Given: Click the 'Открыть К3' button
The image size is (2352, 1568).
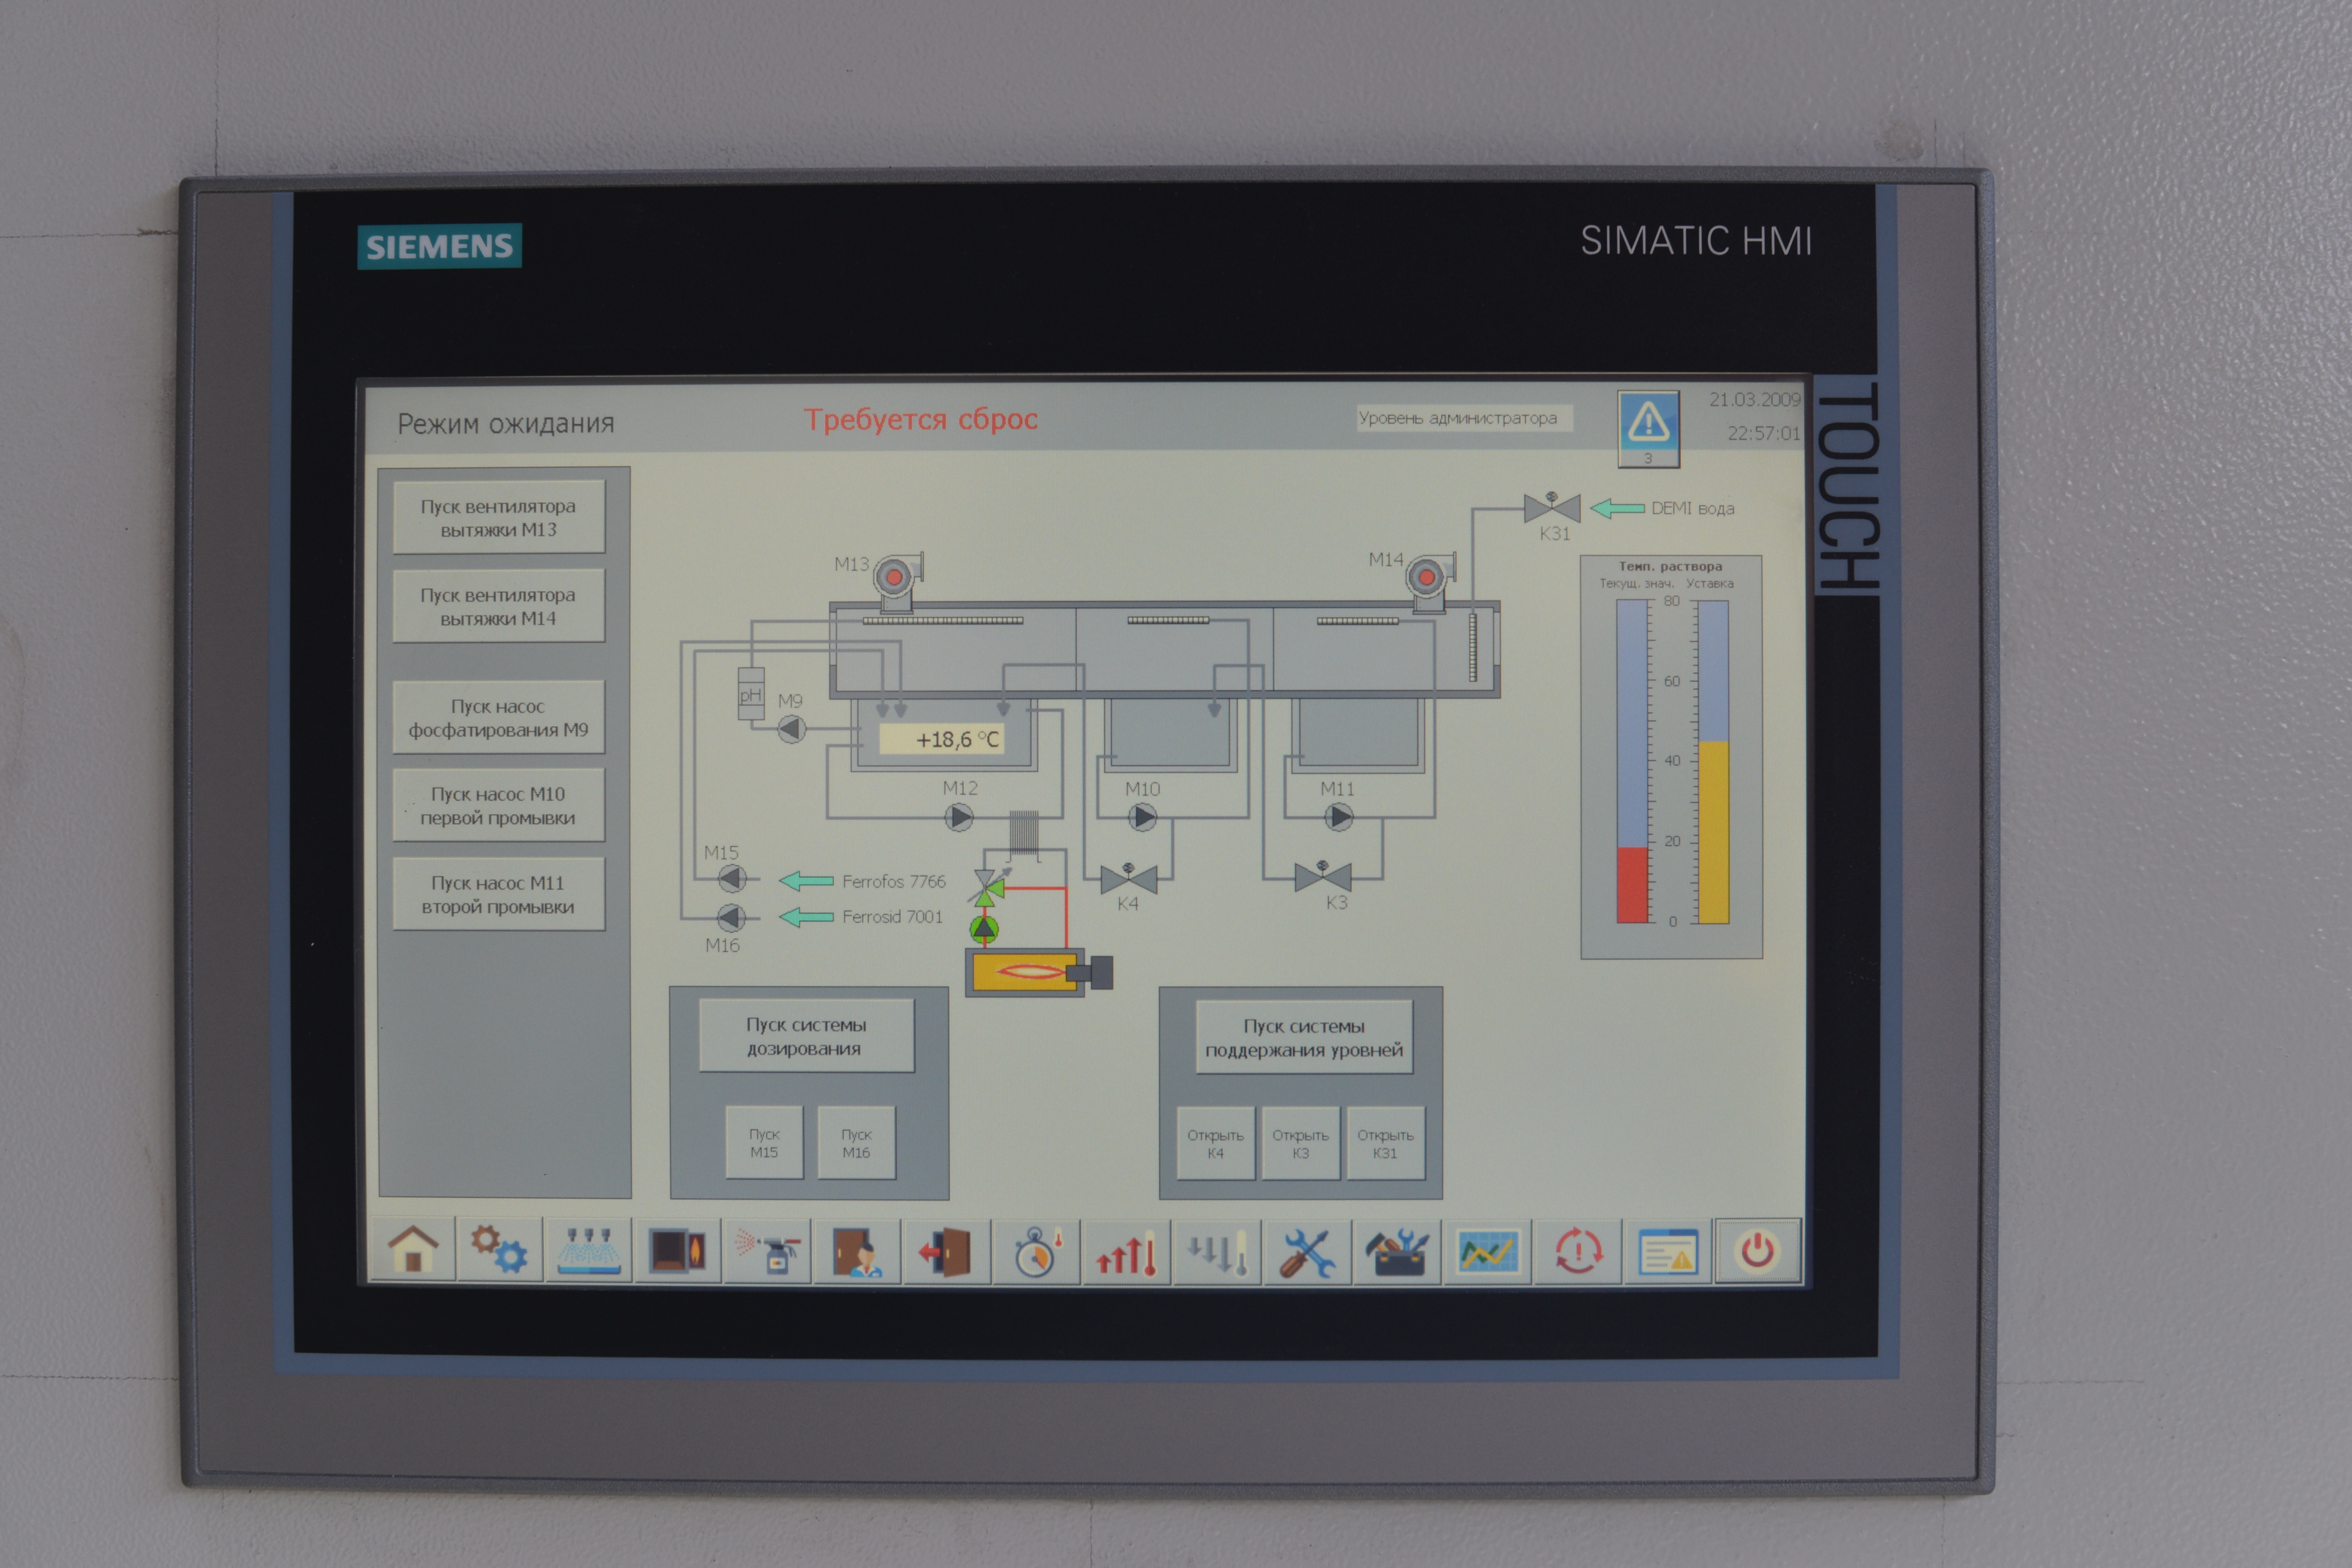Looking at the screenshot, I should [x=1300, y=1144].
